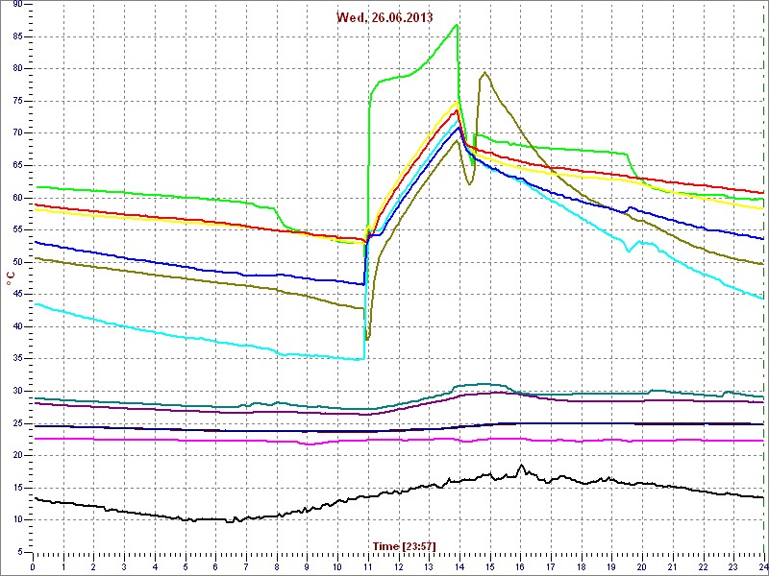Select the 80 label on temperature axis
769x576 pixels.
click(x=17, y=69)
